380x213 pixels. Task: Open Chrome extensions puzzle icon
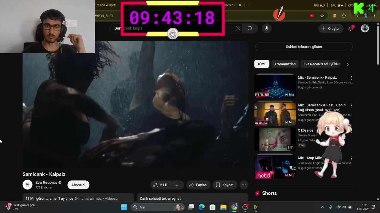344,16
